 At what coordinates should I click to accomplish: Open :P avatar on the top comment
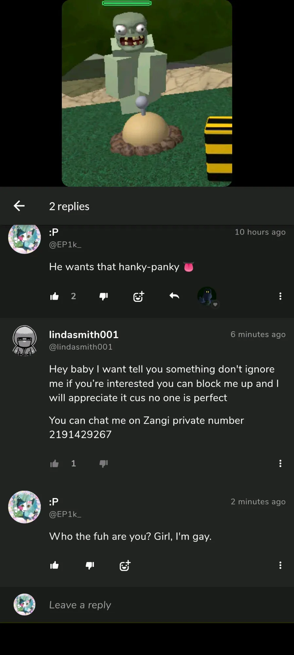pyautogui.click(x=25, y=239)
